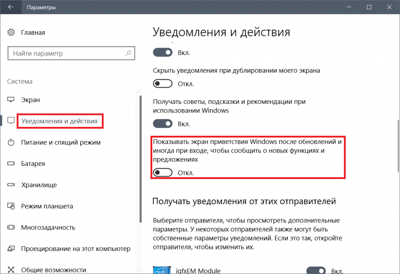Click the sidebar scrollbar thumb
The height and width of the screenshot is (274, 400).
(x=141, y=159)
